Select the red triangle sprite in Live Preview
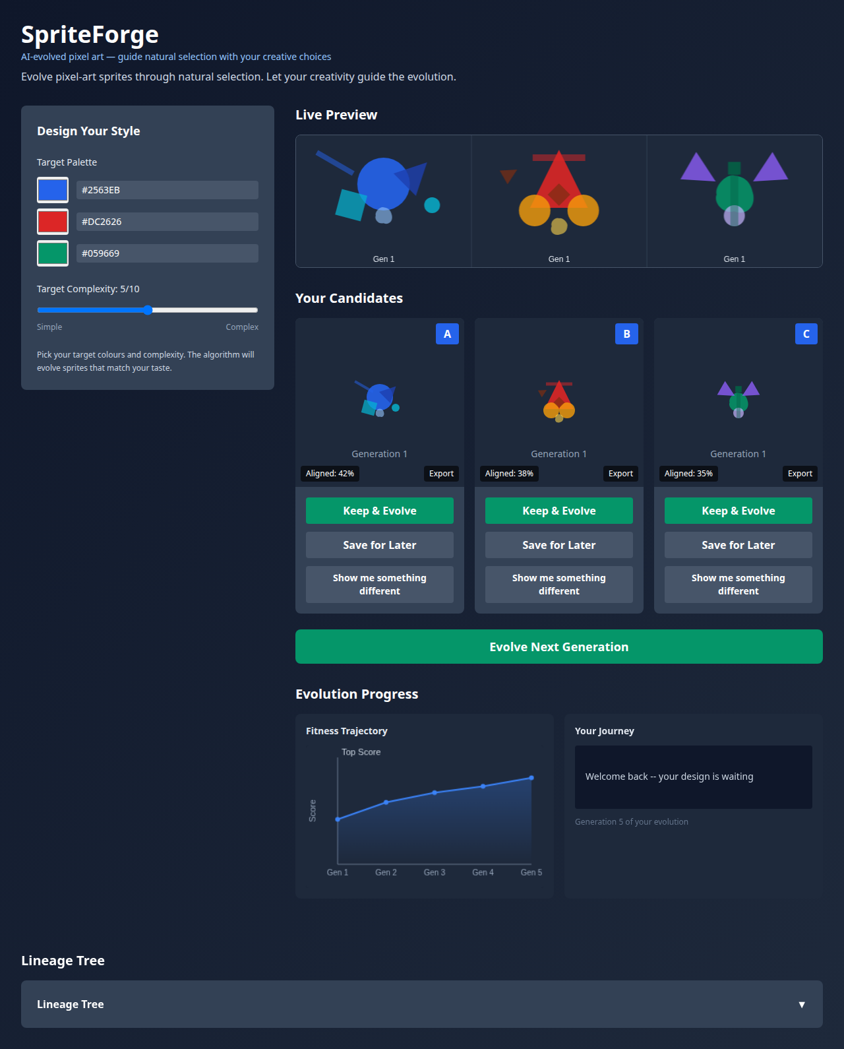 559,195
